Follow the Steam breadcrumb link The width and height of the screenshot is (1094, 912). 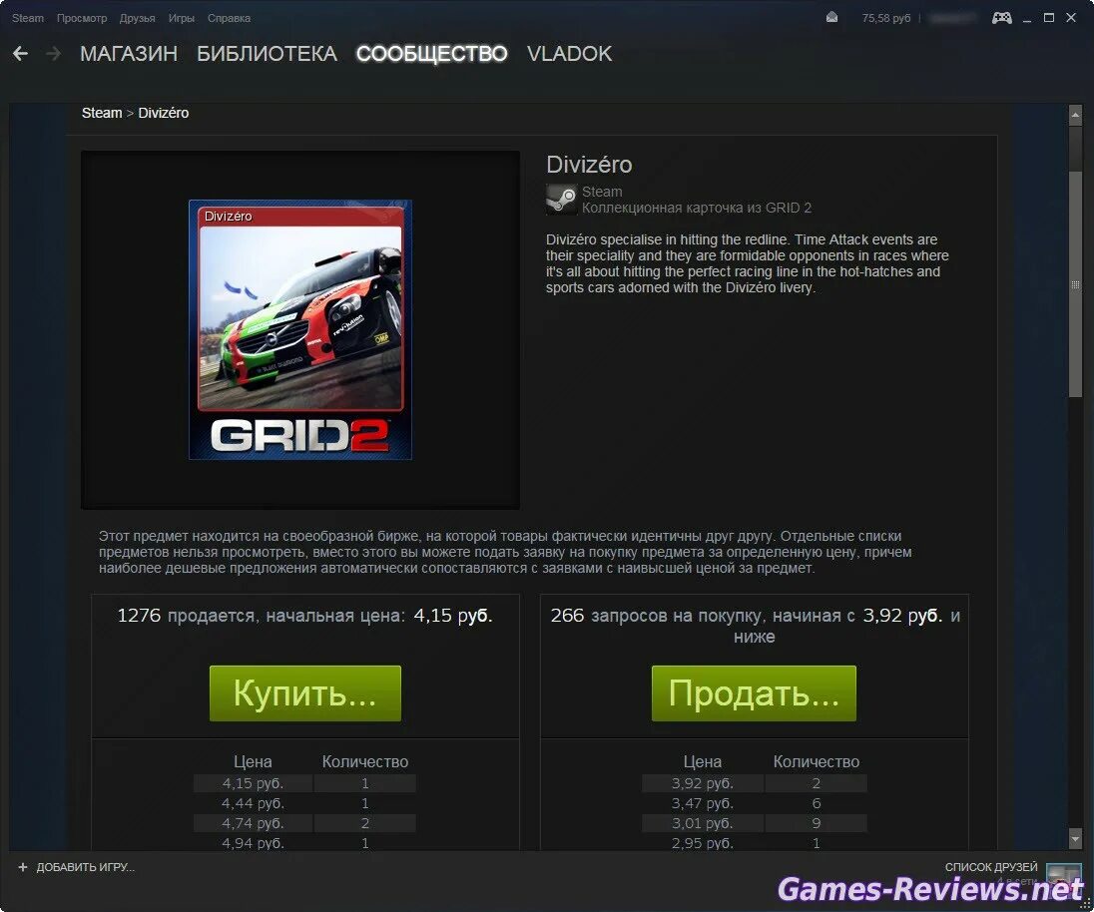pos(102,113)
